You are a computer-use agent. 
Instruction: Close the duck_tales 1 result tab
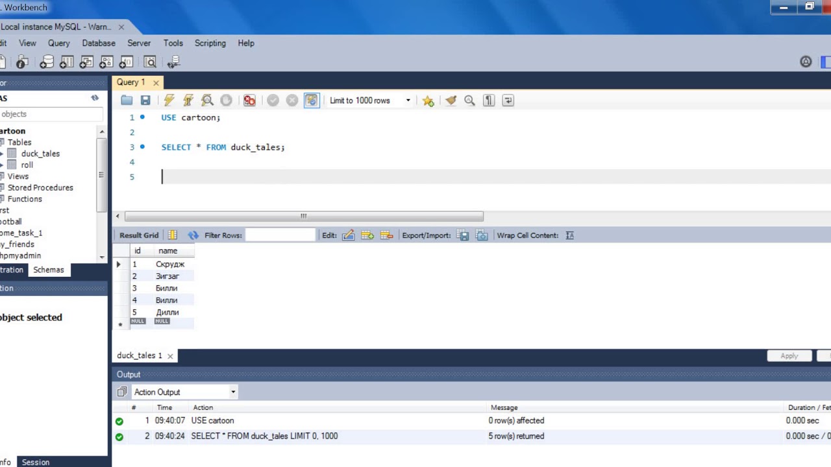(x=170, y=356)
